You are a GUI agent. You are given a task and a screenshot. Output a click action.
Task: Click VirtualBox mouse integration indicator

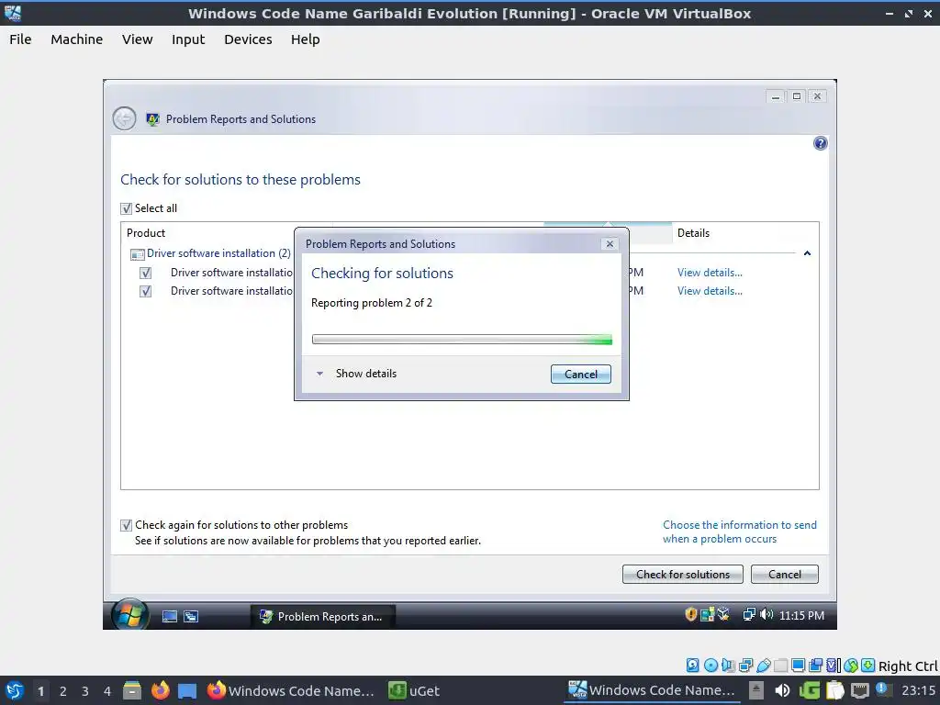pos(851,665)
